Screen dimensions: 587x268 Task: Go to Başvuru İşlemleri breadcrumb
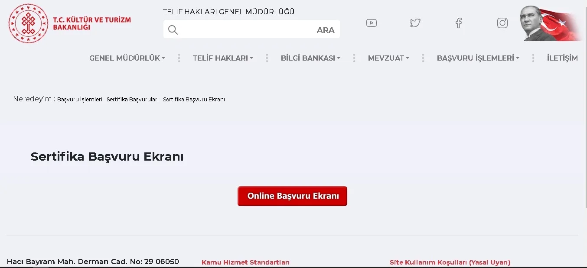coord(80,99)
